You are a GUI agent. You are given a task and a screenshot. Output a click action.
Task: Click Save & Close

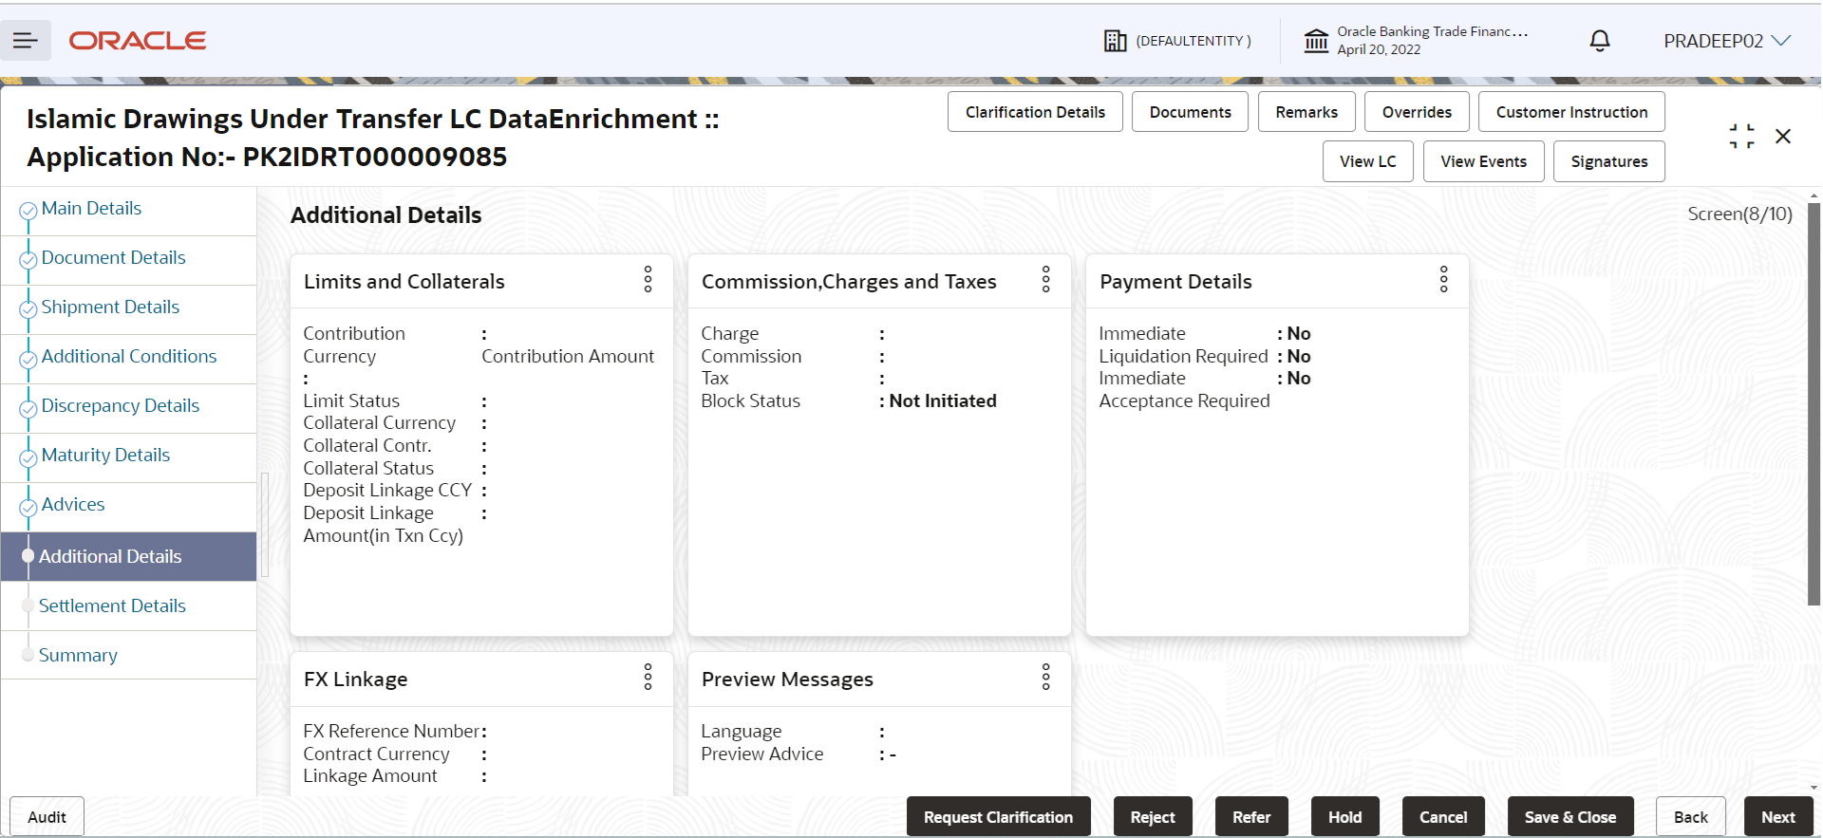1570,816
